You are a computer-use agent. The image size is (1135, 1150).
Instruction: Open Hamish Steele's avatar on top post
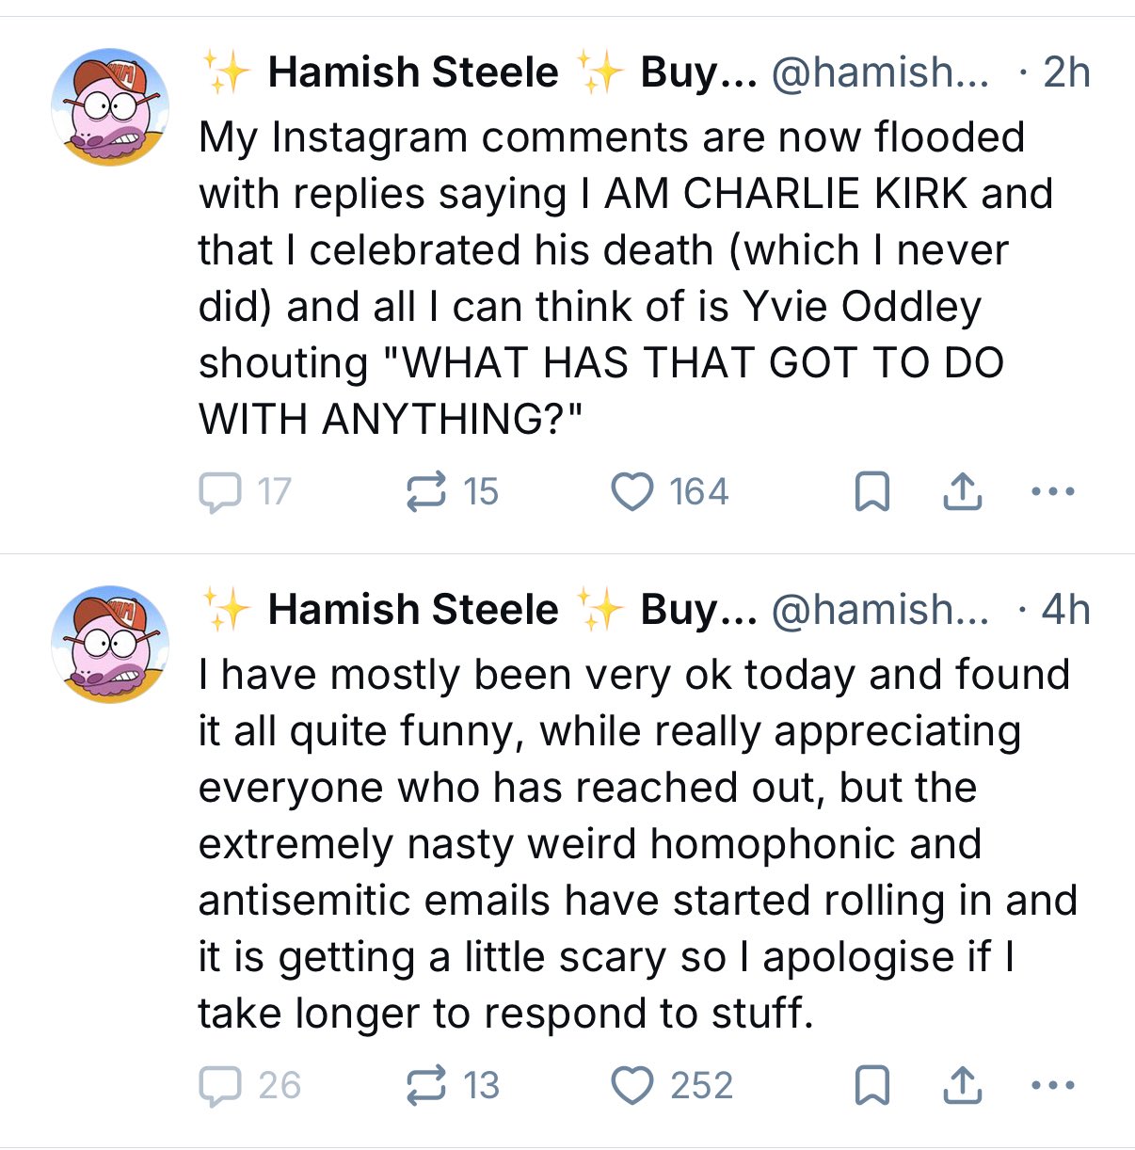click(x=110, y=107)
